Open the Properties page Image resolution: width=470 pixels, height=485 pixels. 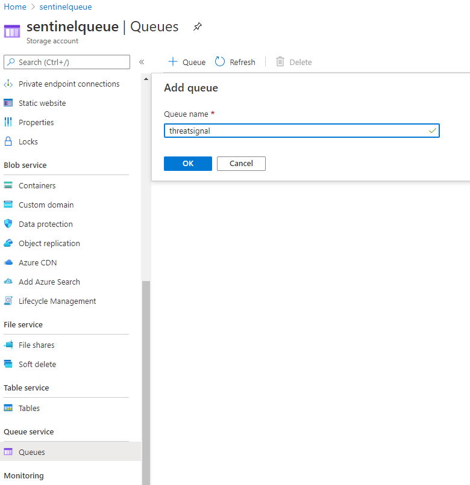point(36,123)
